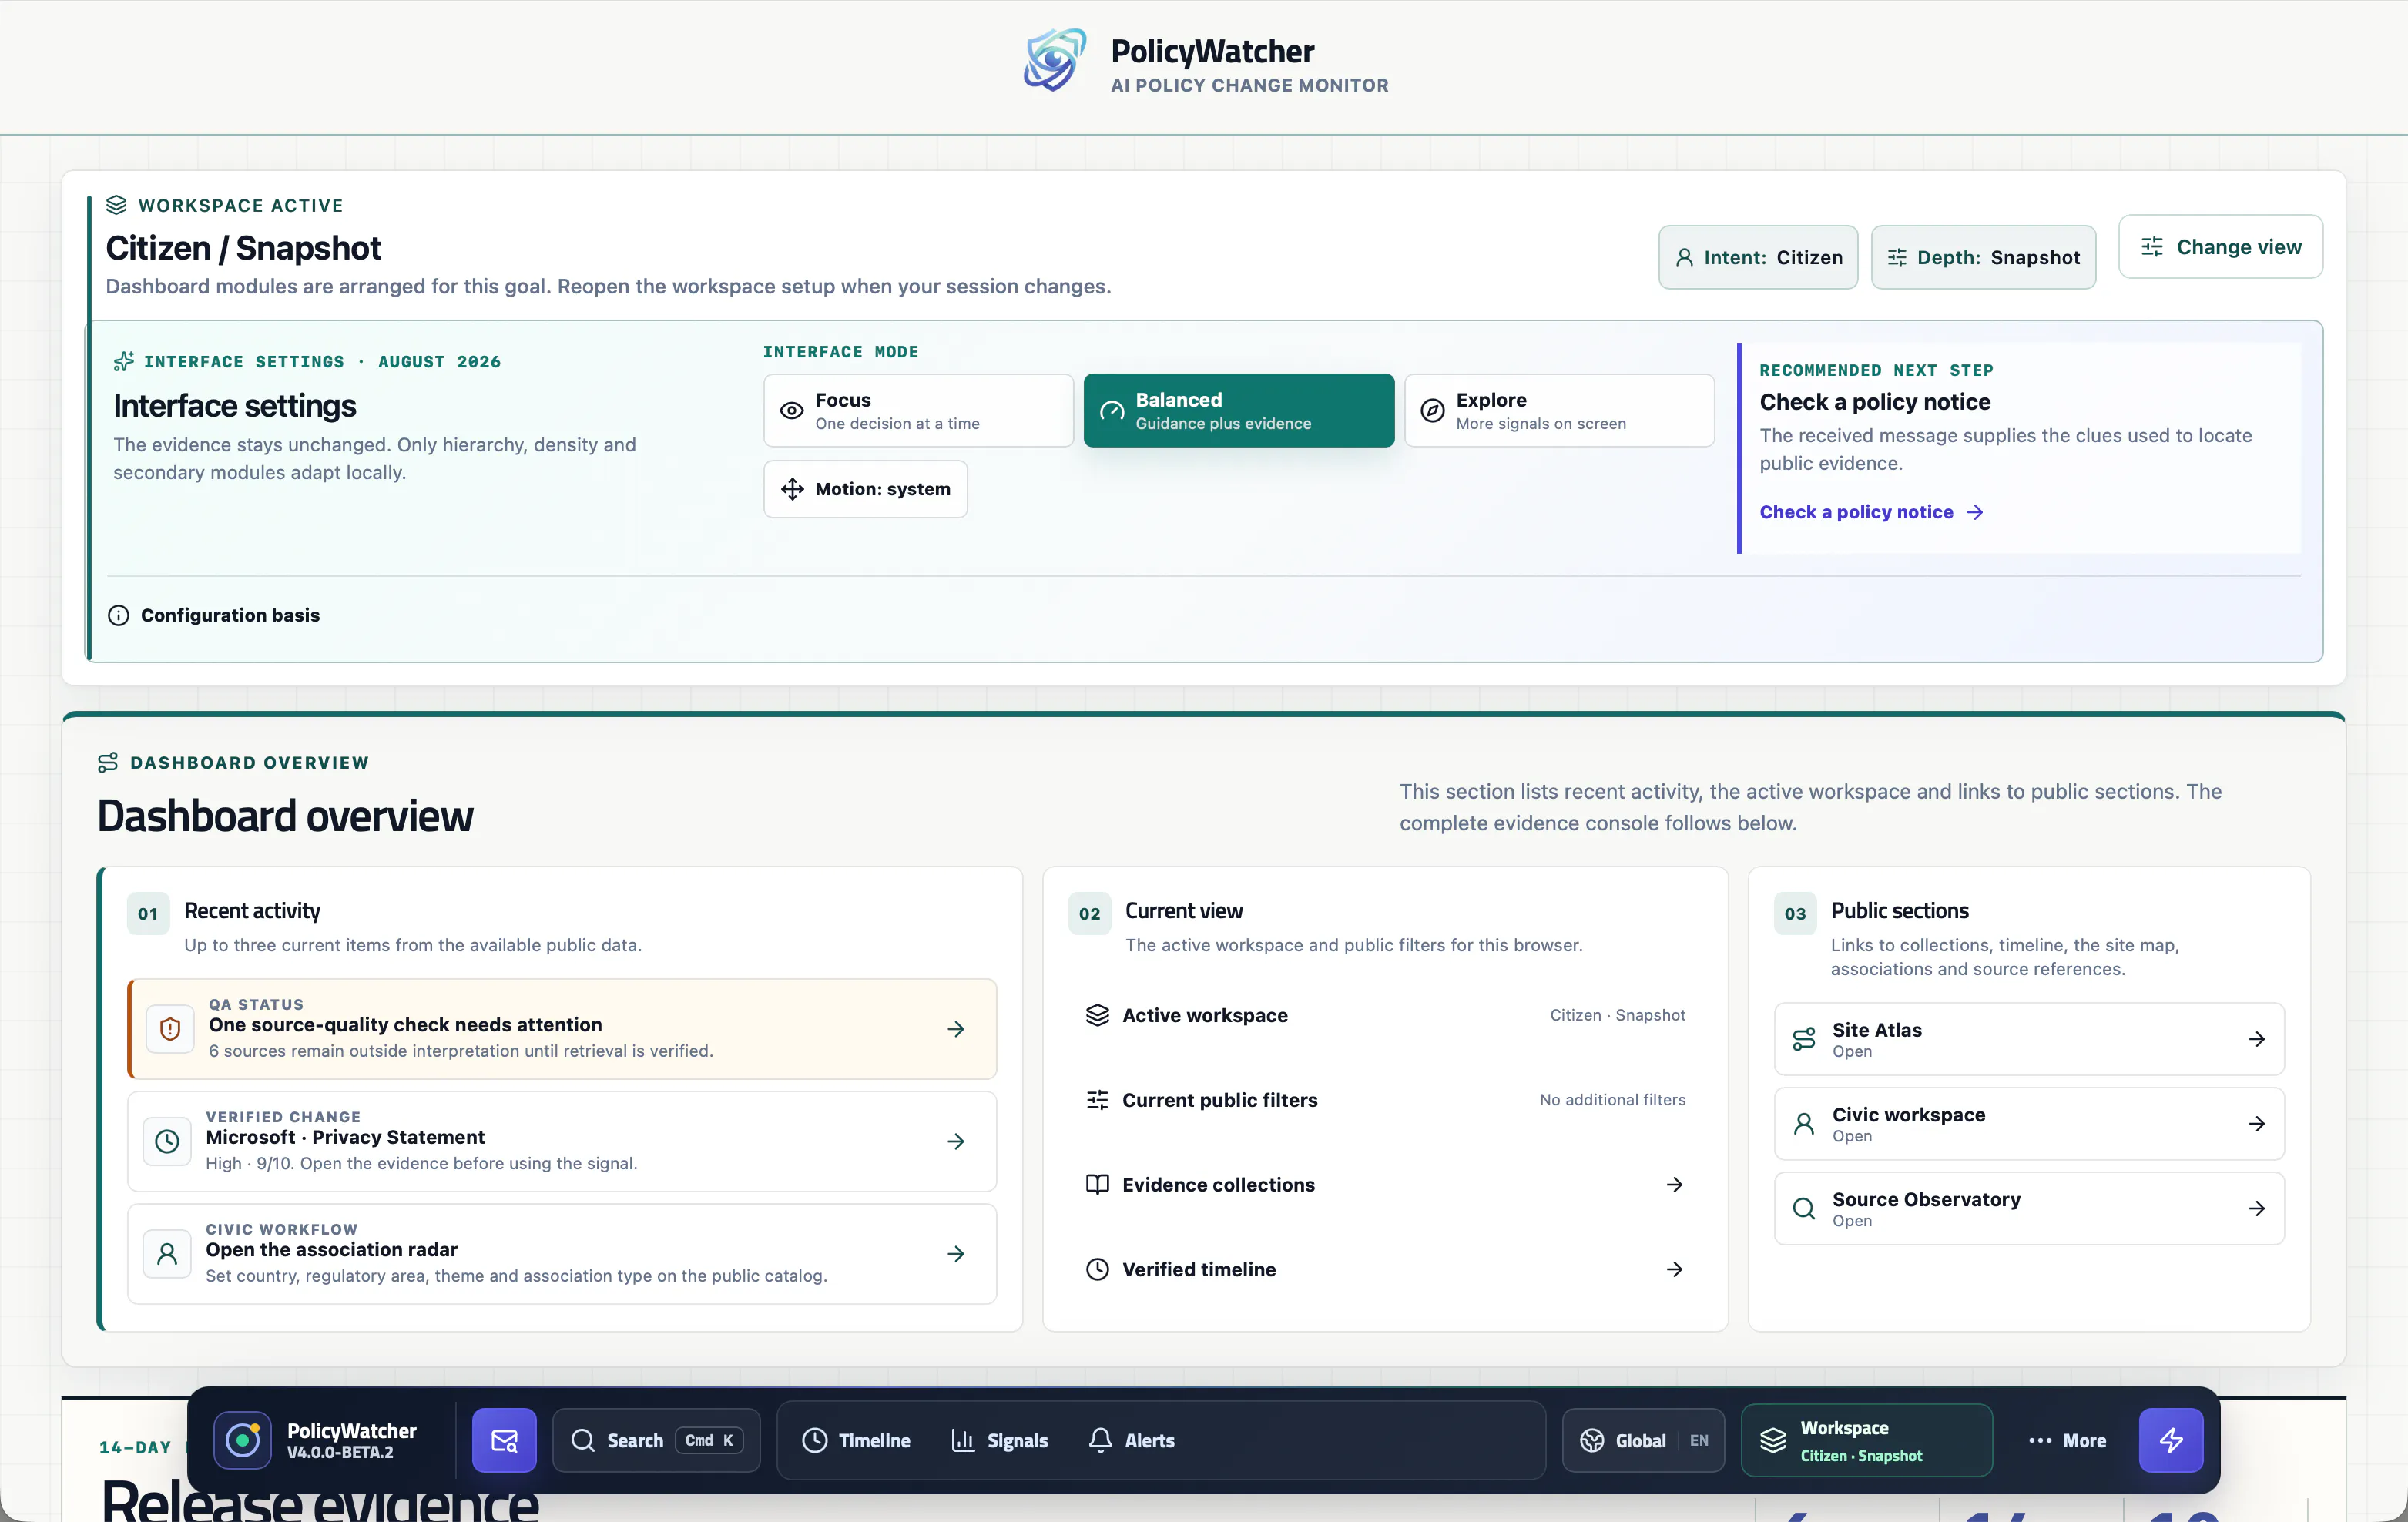This screenshot has width=2408, height=1522.
Task: Click the "No additional filters" value
Action: (1612, 1100)
